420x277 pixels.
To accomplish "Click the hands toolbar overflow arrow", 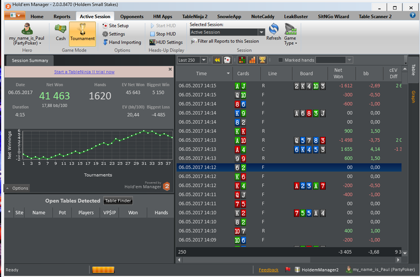I will click(406, 64).
